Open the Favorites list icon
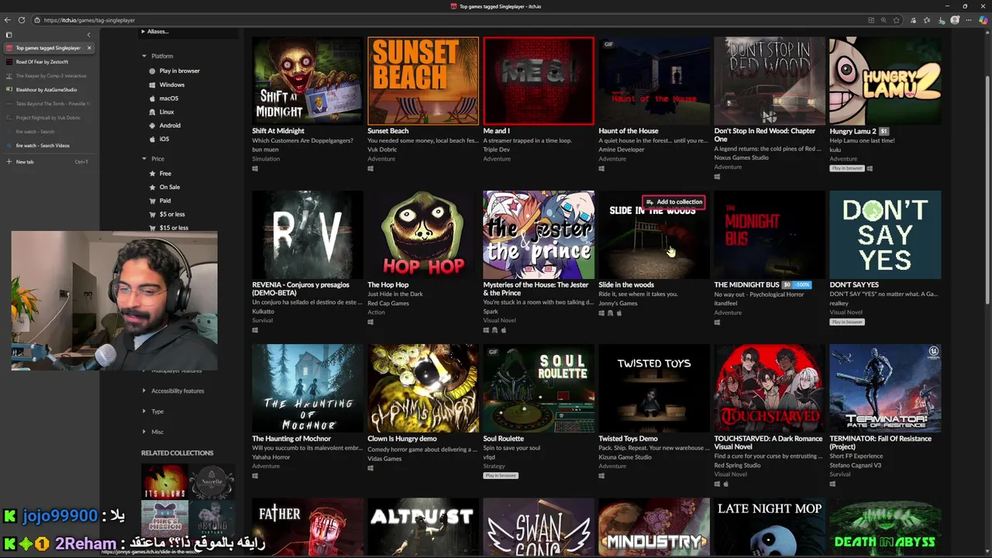The width and height of the screenshot is (992, 558). point(927,20)
